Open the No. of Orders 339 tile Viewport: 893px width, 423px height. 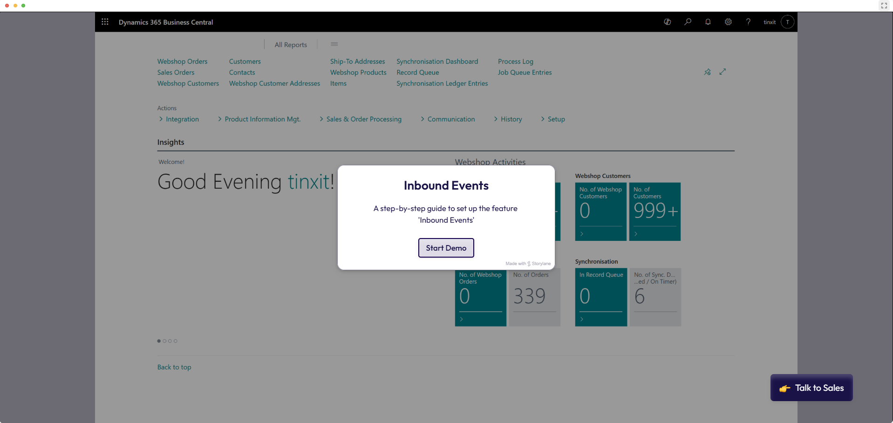(535, 297)
